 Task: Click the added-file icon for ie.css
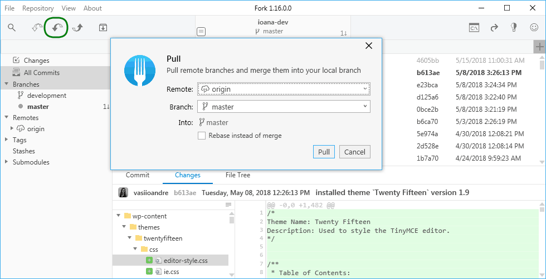point(149,272)
